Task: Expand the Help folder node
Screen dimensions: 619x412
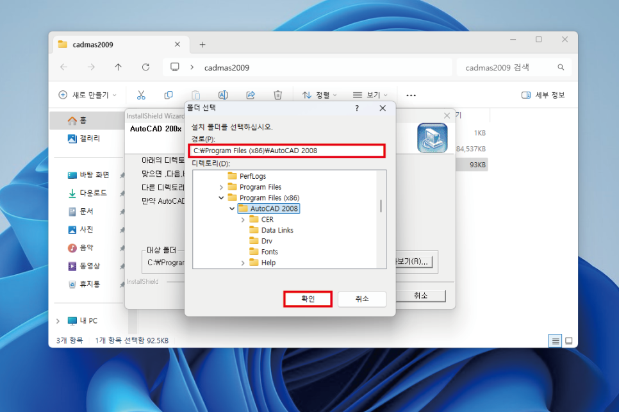Action: click(243, 263)
